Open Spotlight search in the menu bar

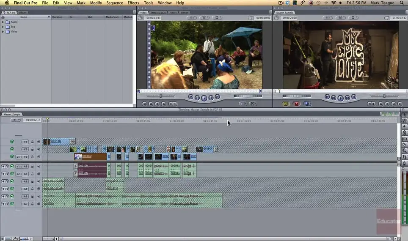(x=402, y=3)
